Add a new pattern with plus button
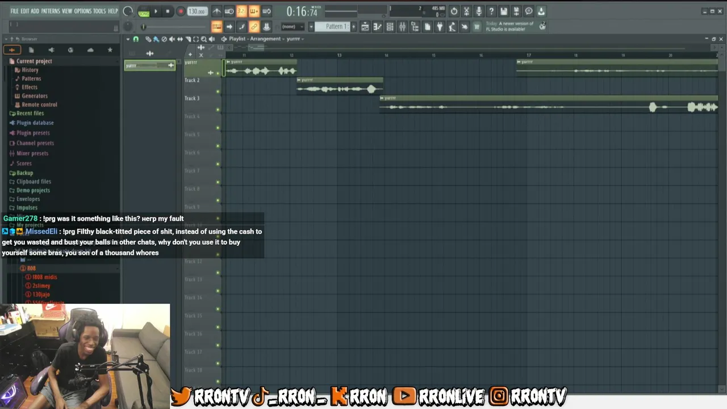The image size is (727, 409). pos(354,27)
